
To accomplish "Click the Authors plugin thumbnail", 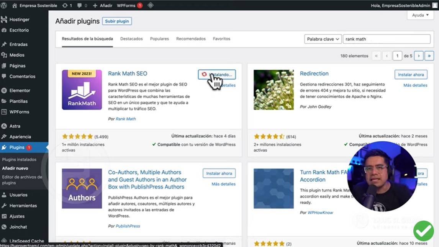I will [82, 188].
